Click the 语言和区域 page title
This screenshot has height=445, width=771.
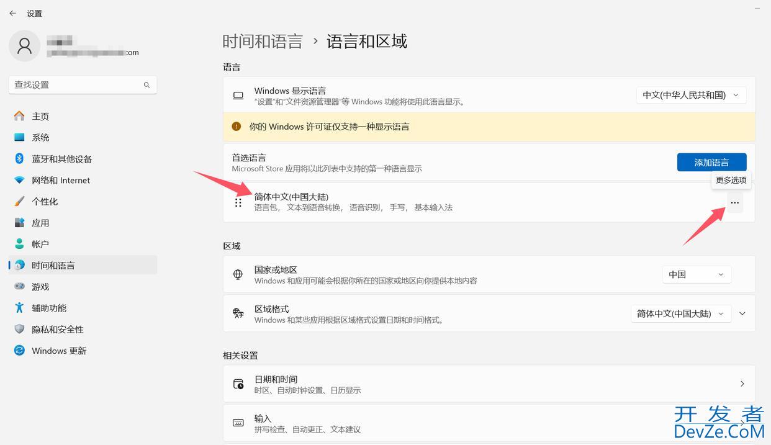(x=367, y=42)
